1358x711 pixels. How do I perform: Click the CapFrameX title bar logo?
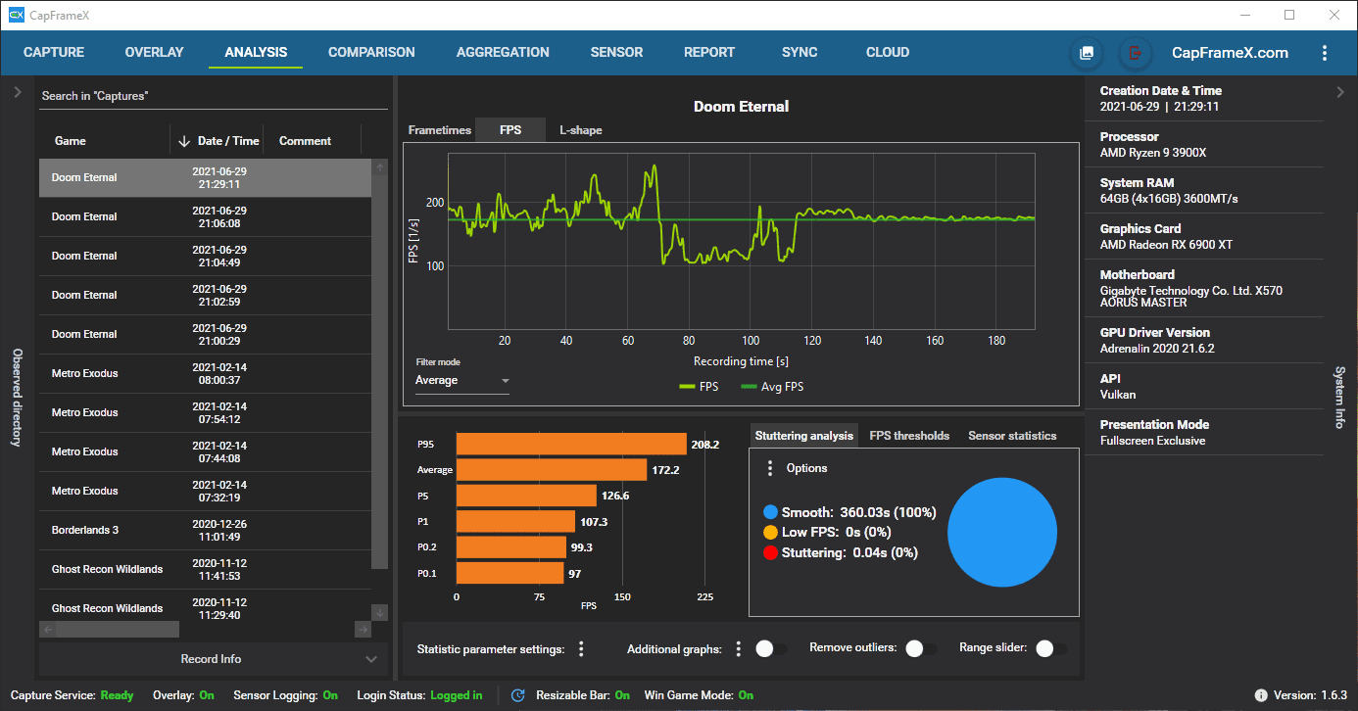click(x=16, y=15)
